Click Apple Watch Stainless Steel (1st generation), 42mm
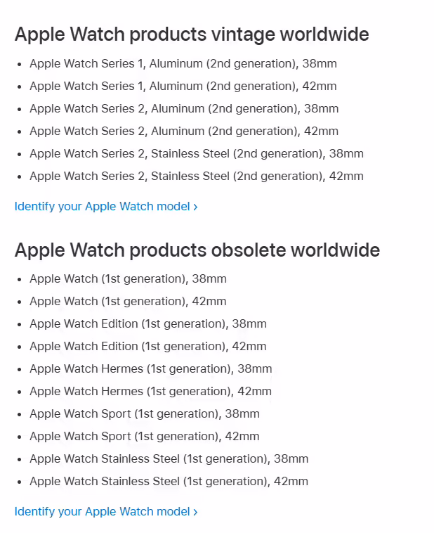434x533 pixels. point(169,482)
